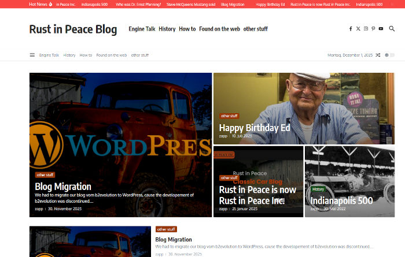Click the Rust in Peace Blog title
Image resolution: width=405 pixels, height=257 pixels.
point(73,29)
